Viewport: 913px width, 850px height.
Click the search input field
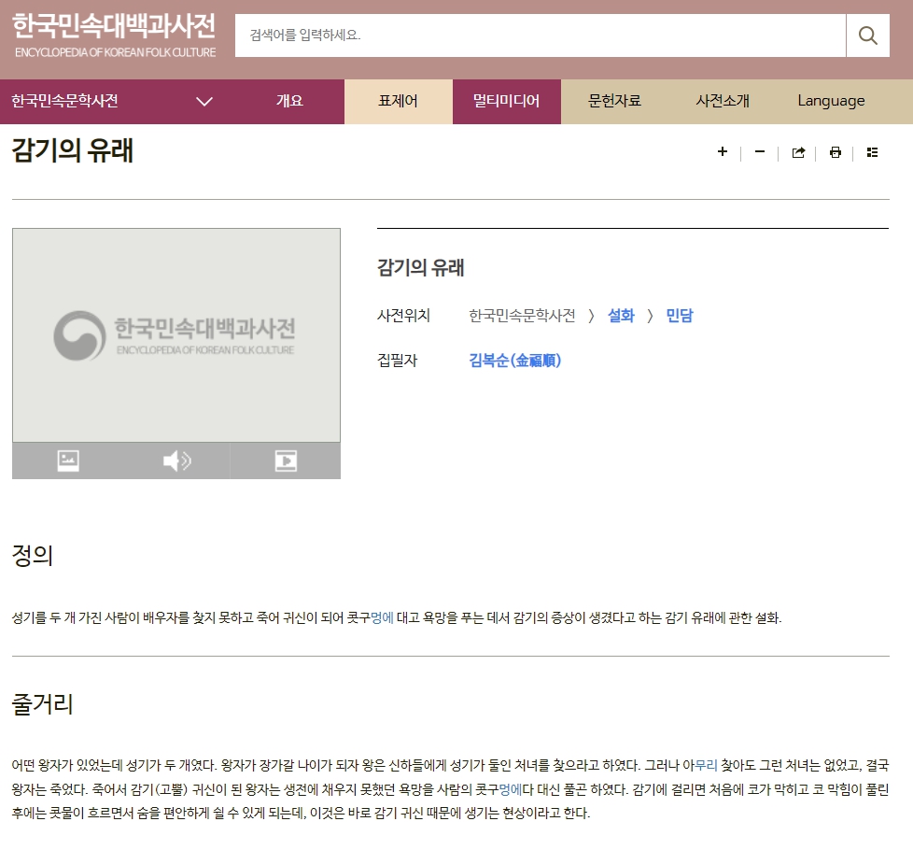(540, 36)
